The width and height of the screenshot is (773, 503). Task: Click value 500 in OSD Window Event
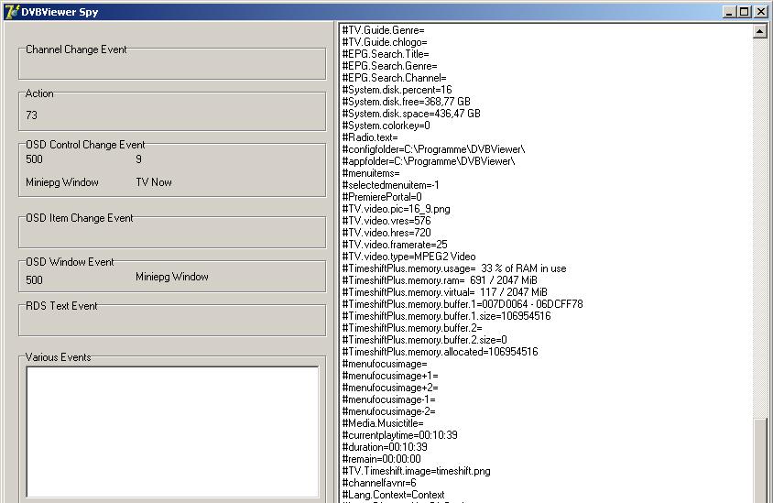(x=34, y=280)
